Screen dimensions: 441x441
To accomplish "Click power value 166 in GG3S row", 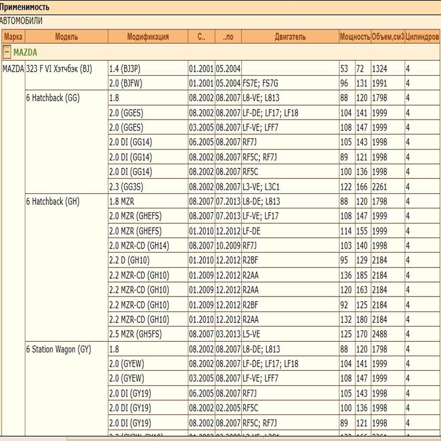I will (363, 187).
